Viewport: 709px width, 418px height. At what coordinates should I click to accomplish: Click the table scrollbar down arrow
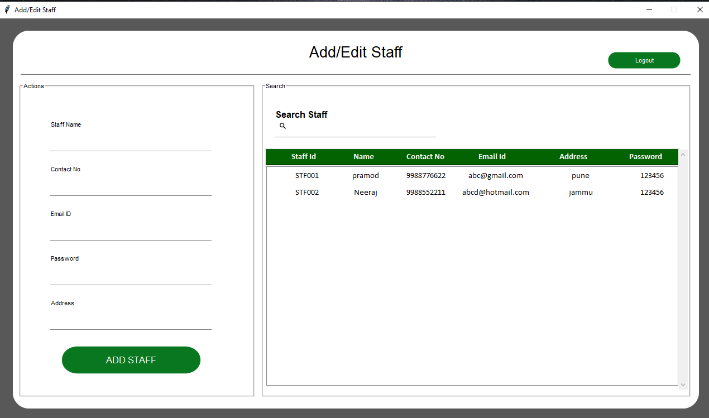683,385
